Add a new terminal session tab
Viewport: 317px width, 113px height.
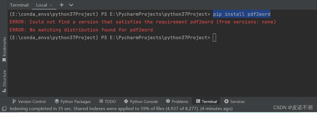click(62, 5)
